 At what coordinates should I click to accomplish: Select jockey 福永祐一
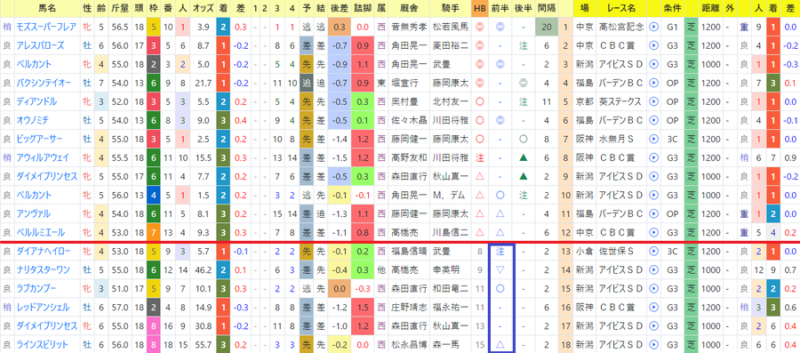(x=450, y=307)
